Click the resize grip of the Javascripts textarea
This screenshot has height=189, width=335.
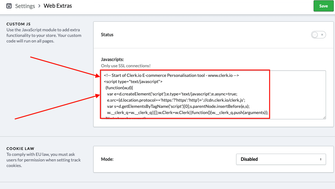click(324, 117)
